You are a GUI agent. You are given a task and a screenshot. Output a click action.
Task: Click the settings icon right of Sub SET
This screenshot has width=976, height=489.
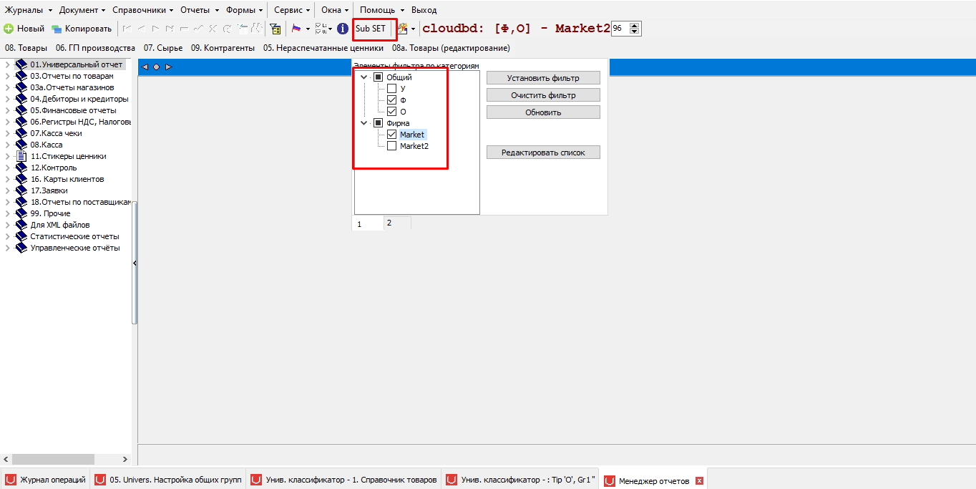[403, 29]
